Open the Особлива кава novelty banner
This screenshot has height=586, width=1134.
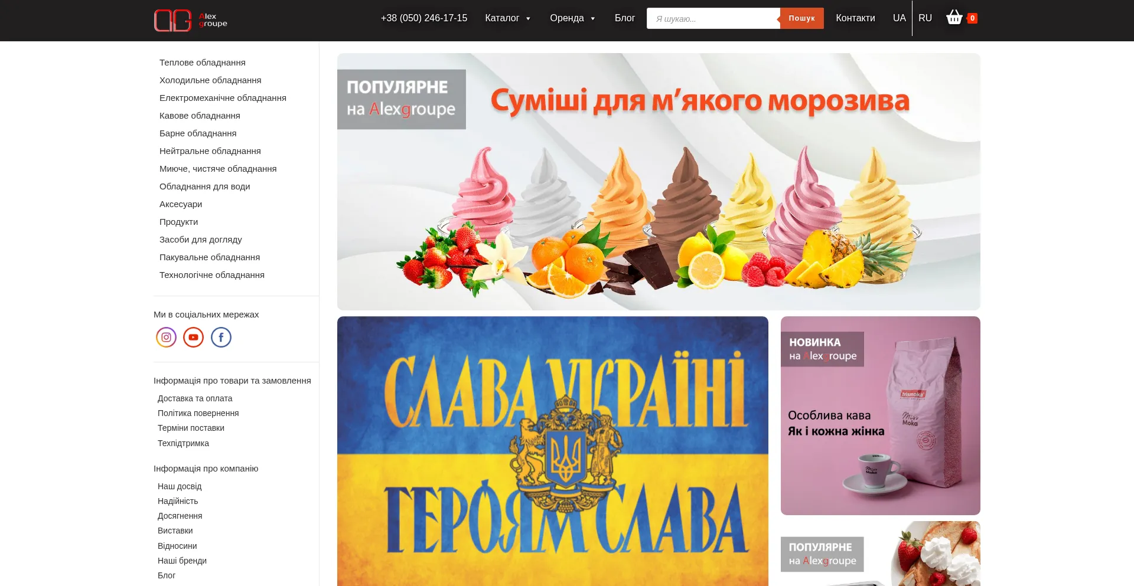click(x=880, y=415)
